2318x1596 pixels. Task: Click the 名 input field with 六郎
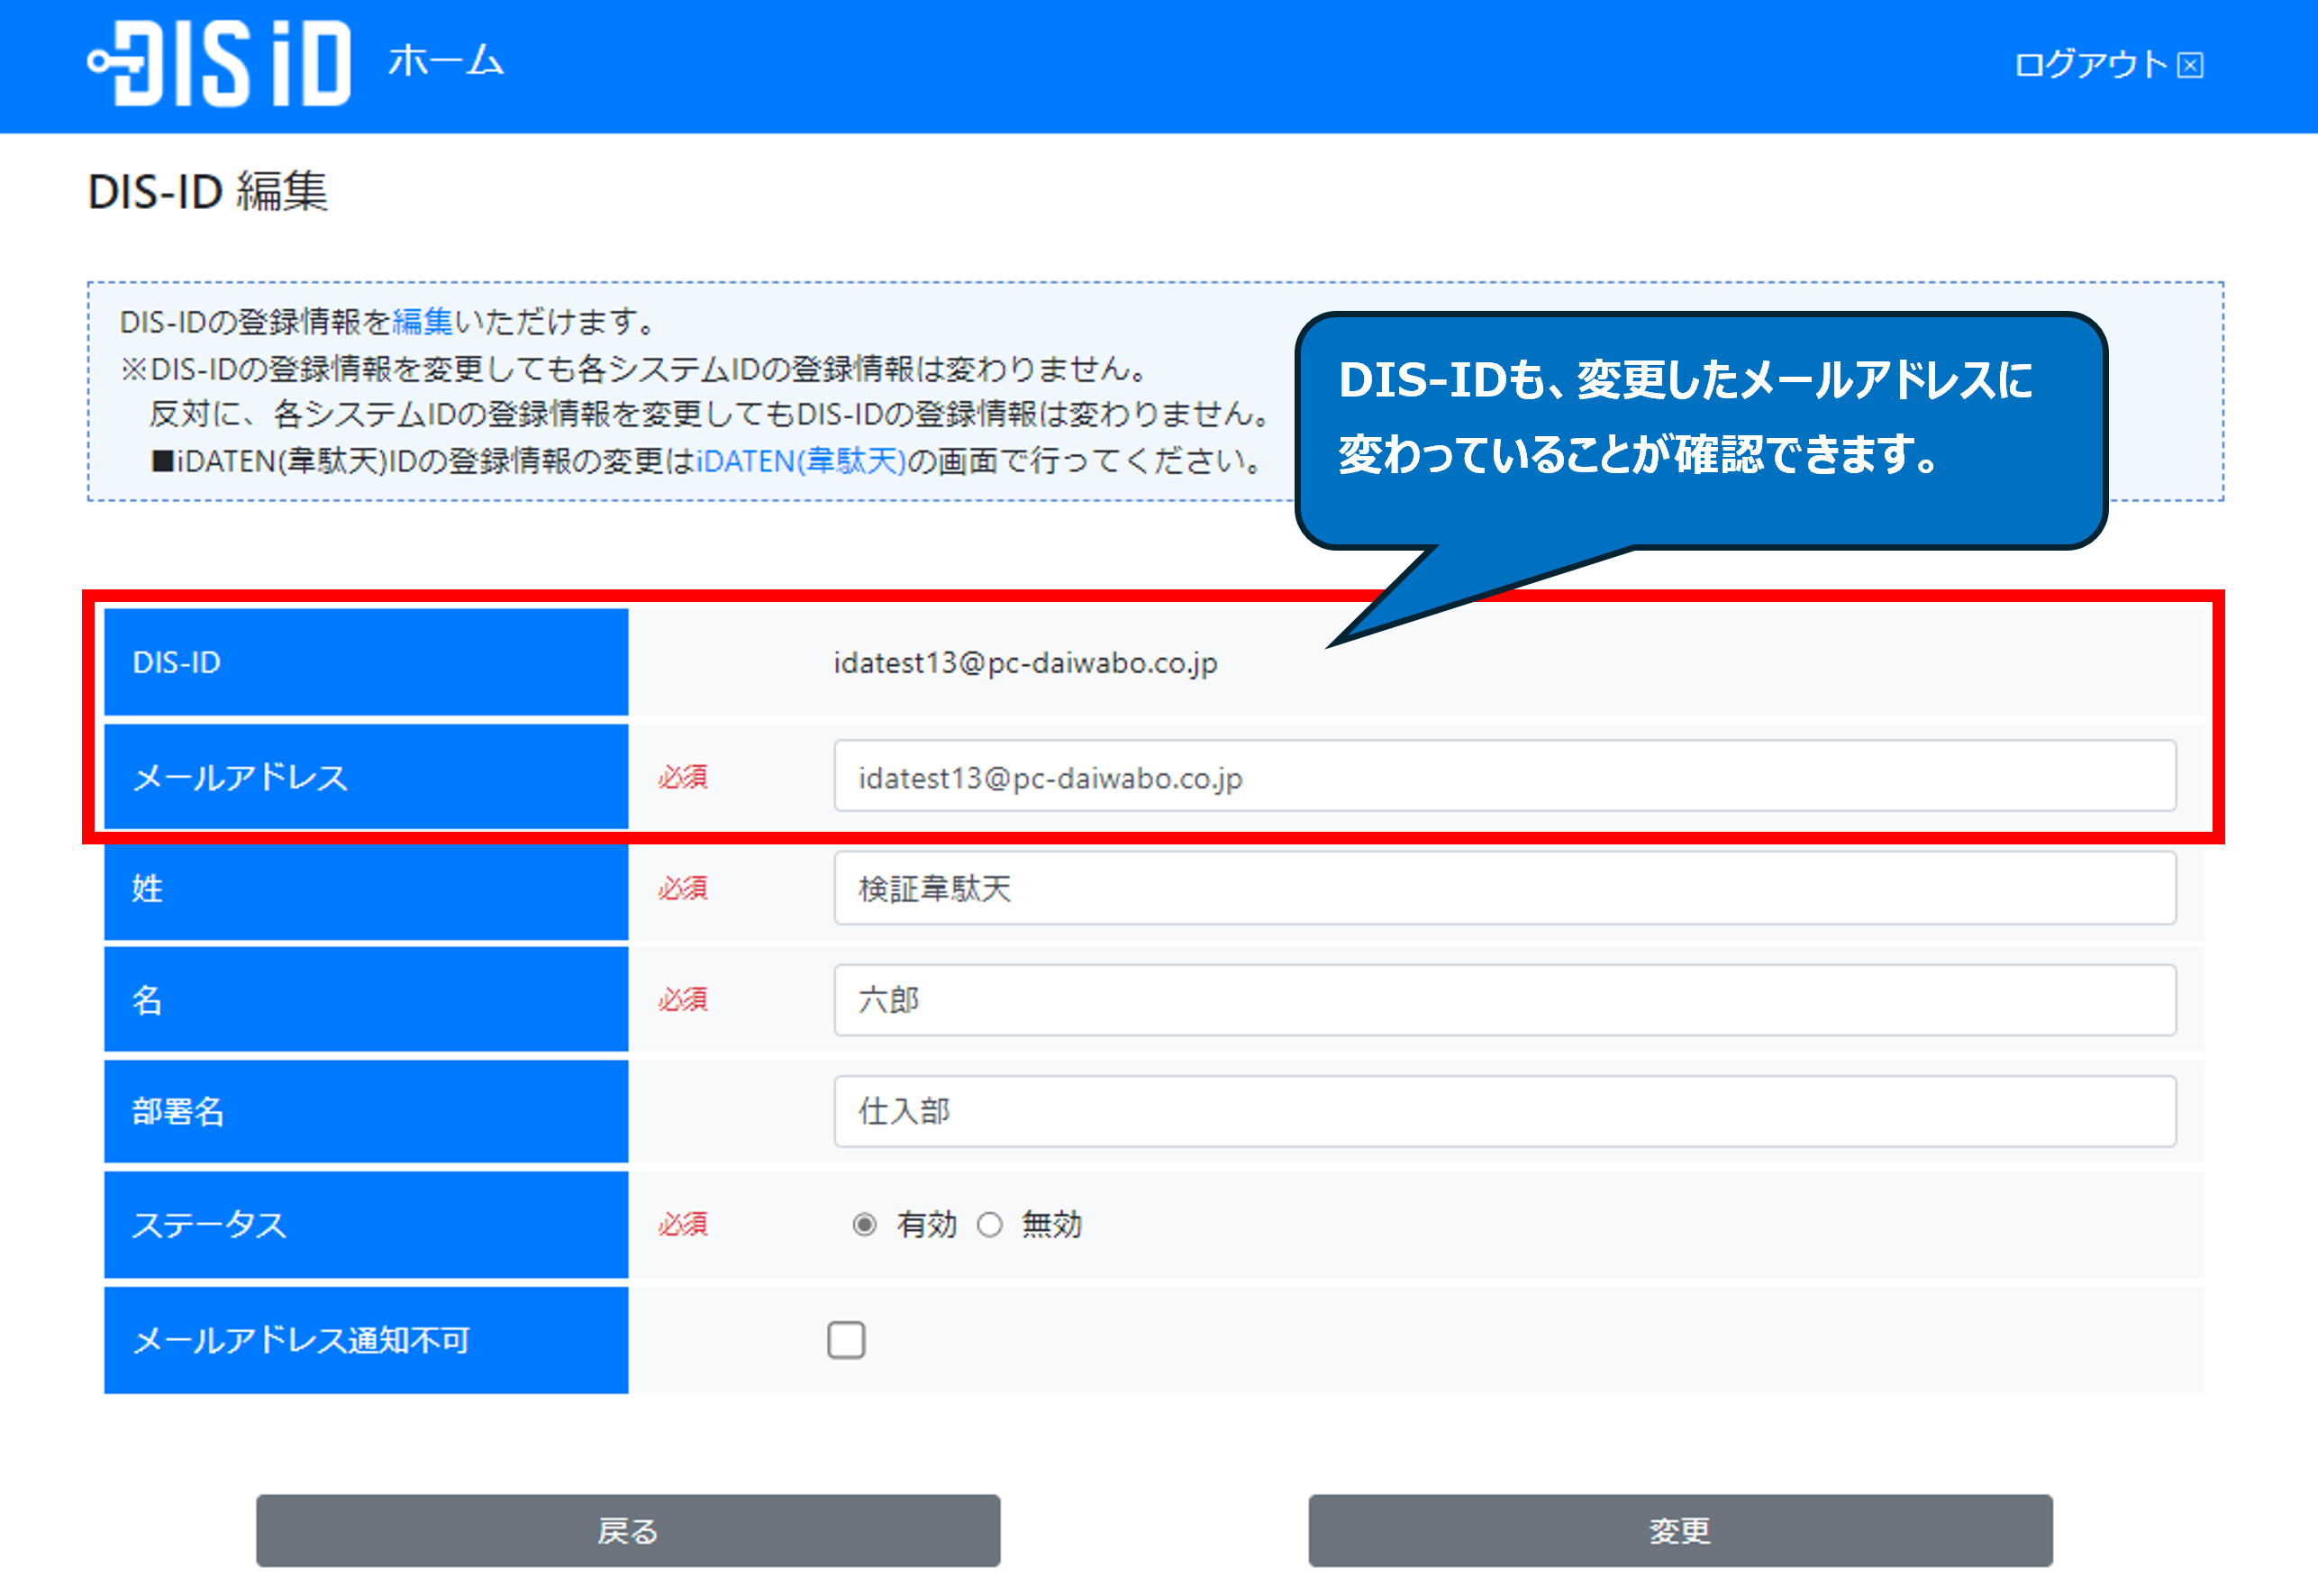[x=1504, y=1000]
